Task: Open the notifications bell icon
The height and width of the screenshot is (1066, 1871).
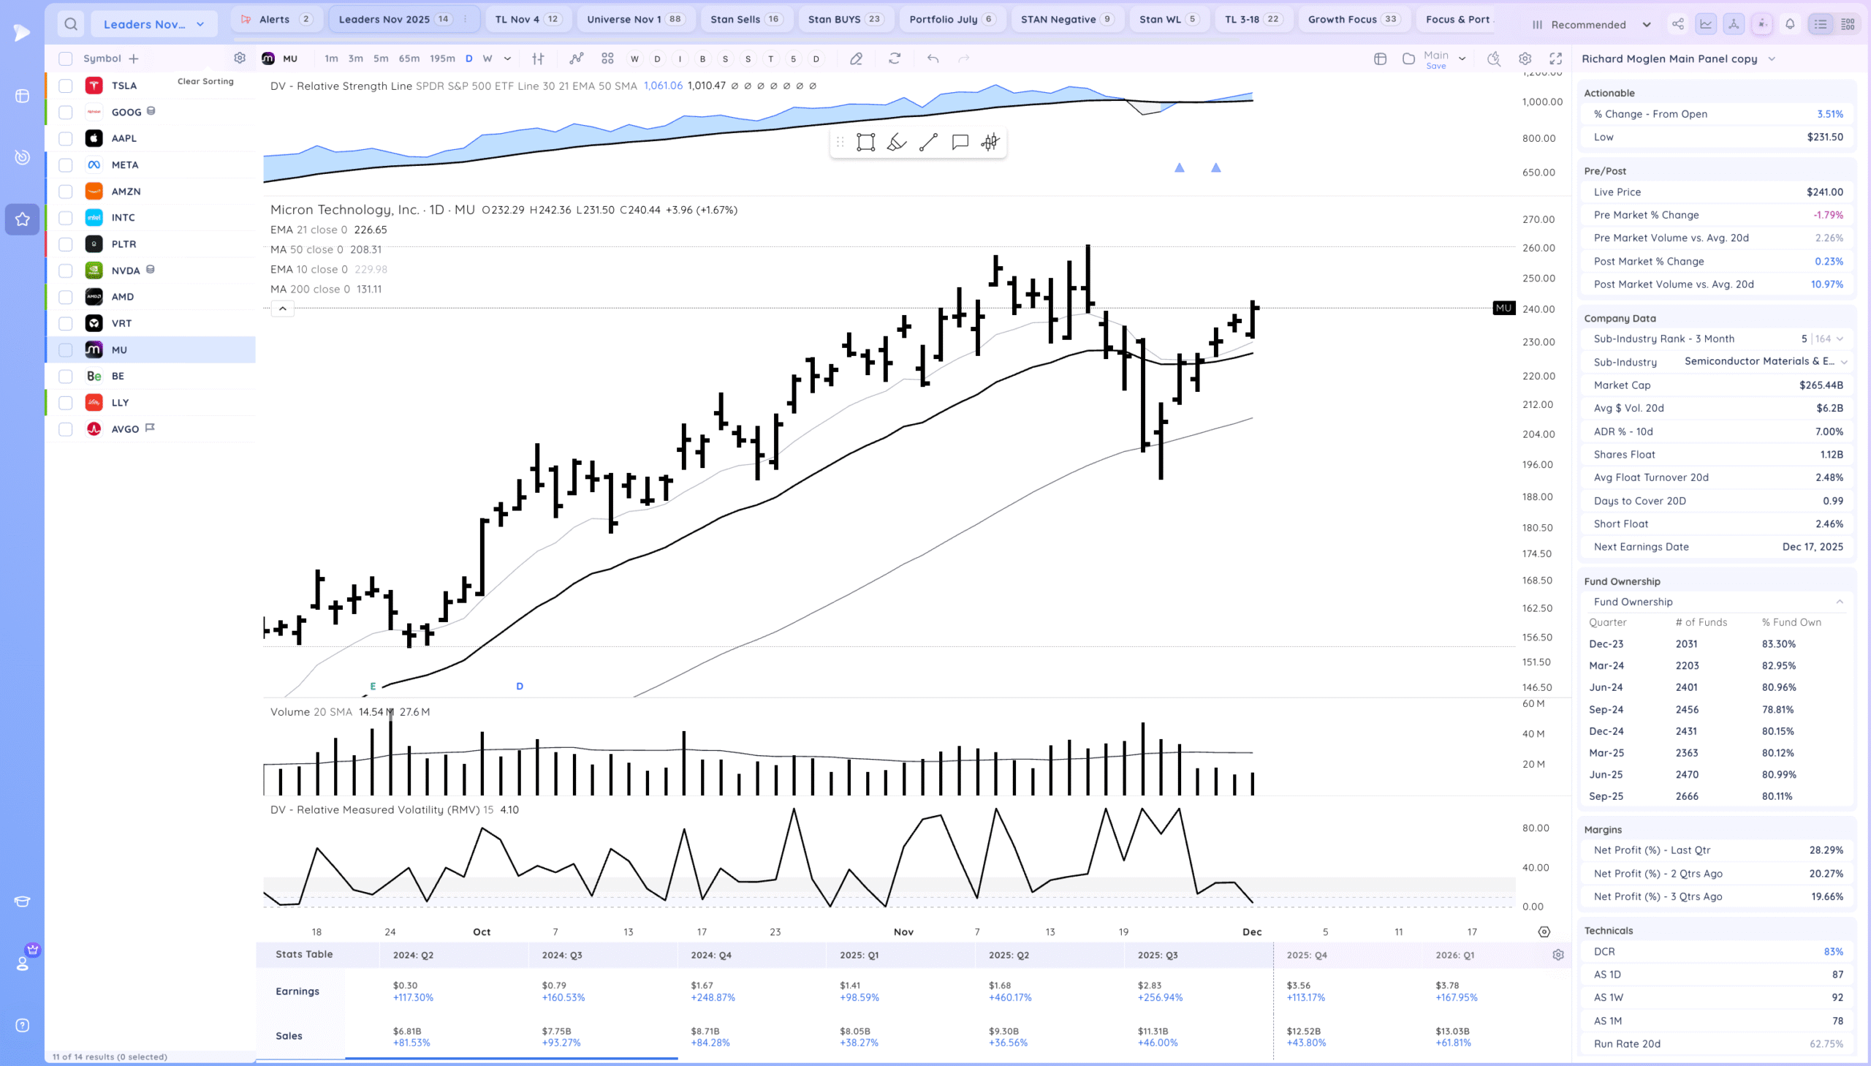Action: (x=1789, y=24)
